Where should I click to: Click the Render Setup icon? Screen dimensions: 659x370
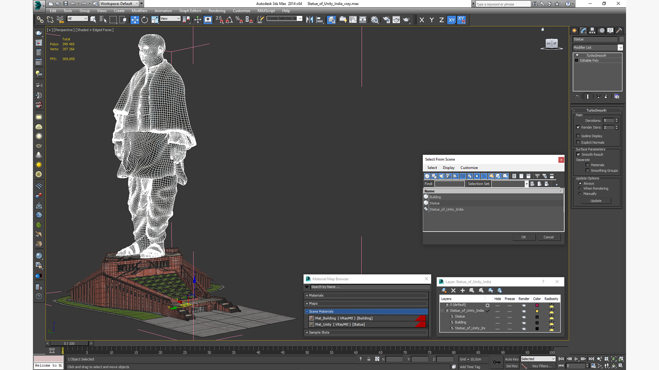coord(386,20)
